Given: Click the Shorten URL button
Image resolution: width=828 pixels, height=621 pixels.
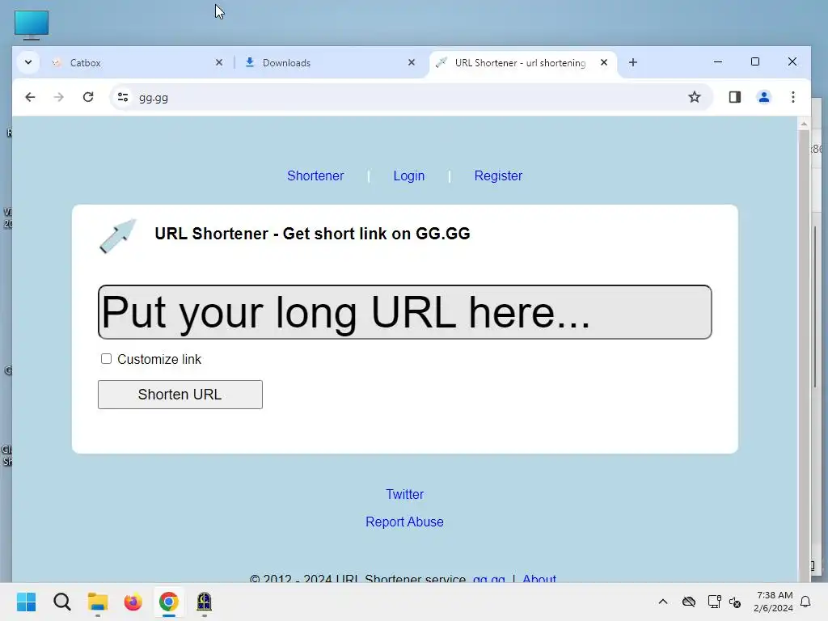Looking at the screenshot, I should pyautogui.click(x=180, y=395).
